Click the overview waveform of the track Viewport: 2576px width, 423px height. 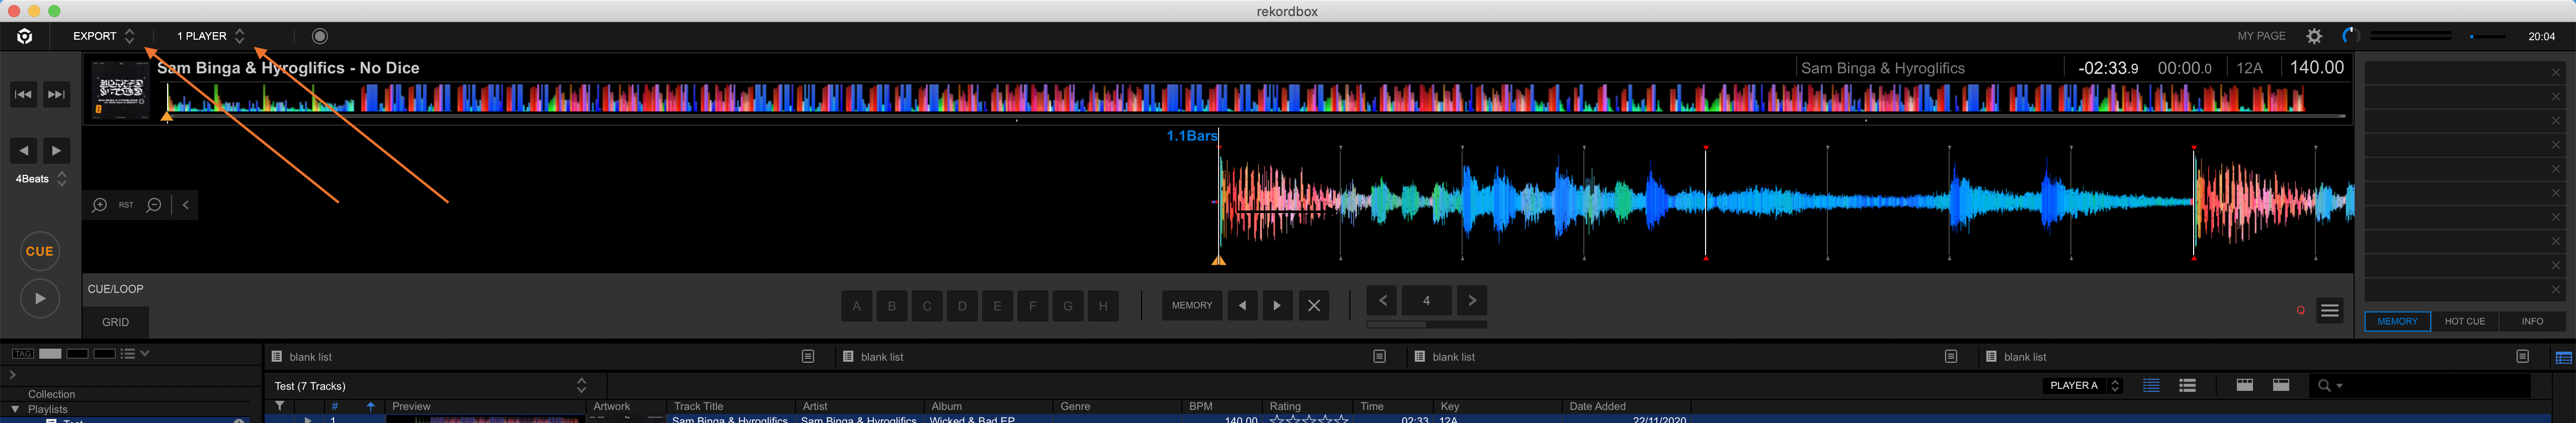[1250, 98]
